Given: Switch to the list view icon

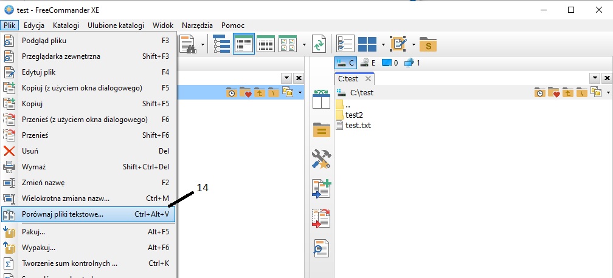Looking at the screenshot, I should [x=266, y=44].
